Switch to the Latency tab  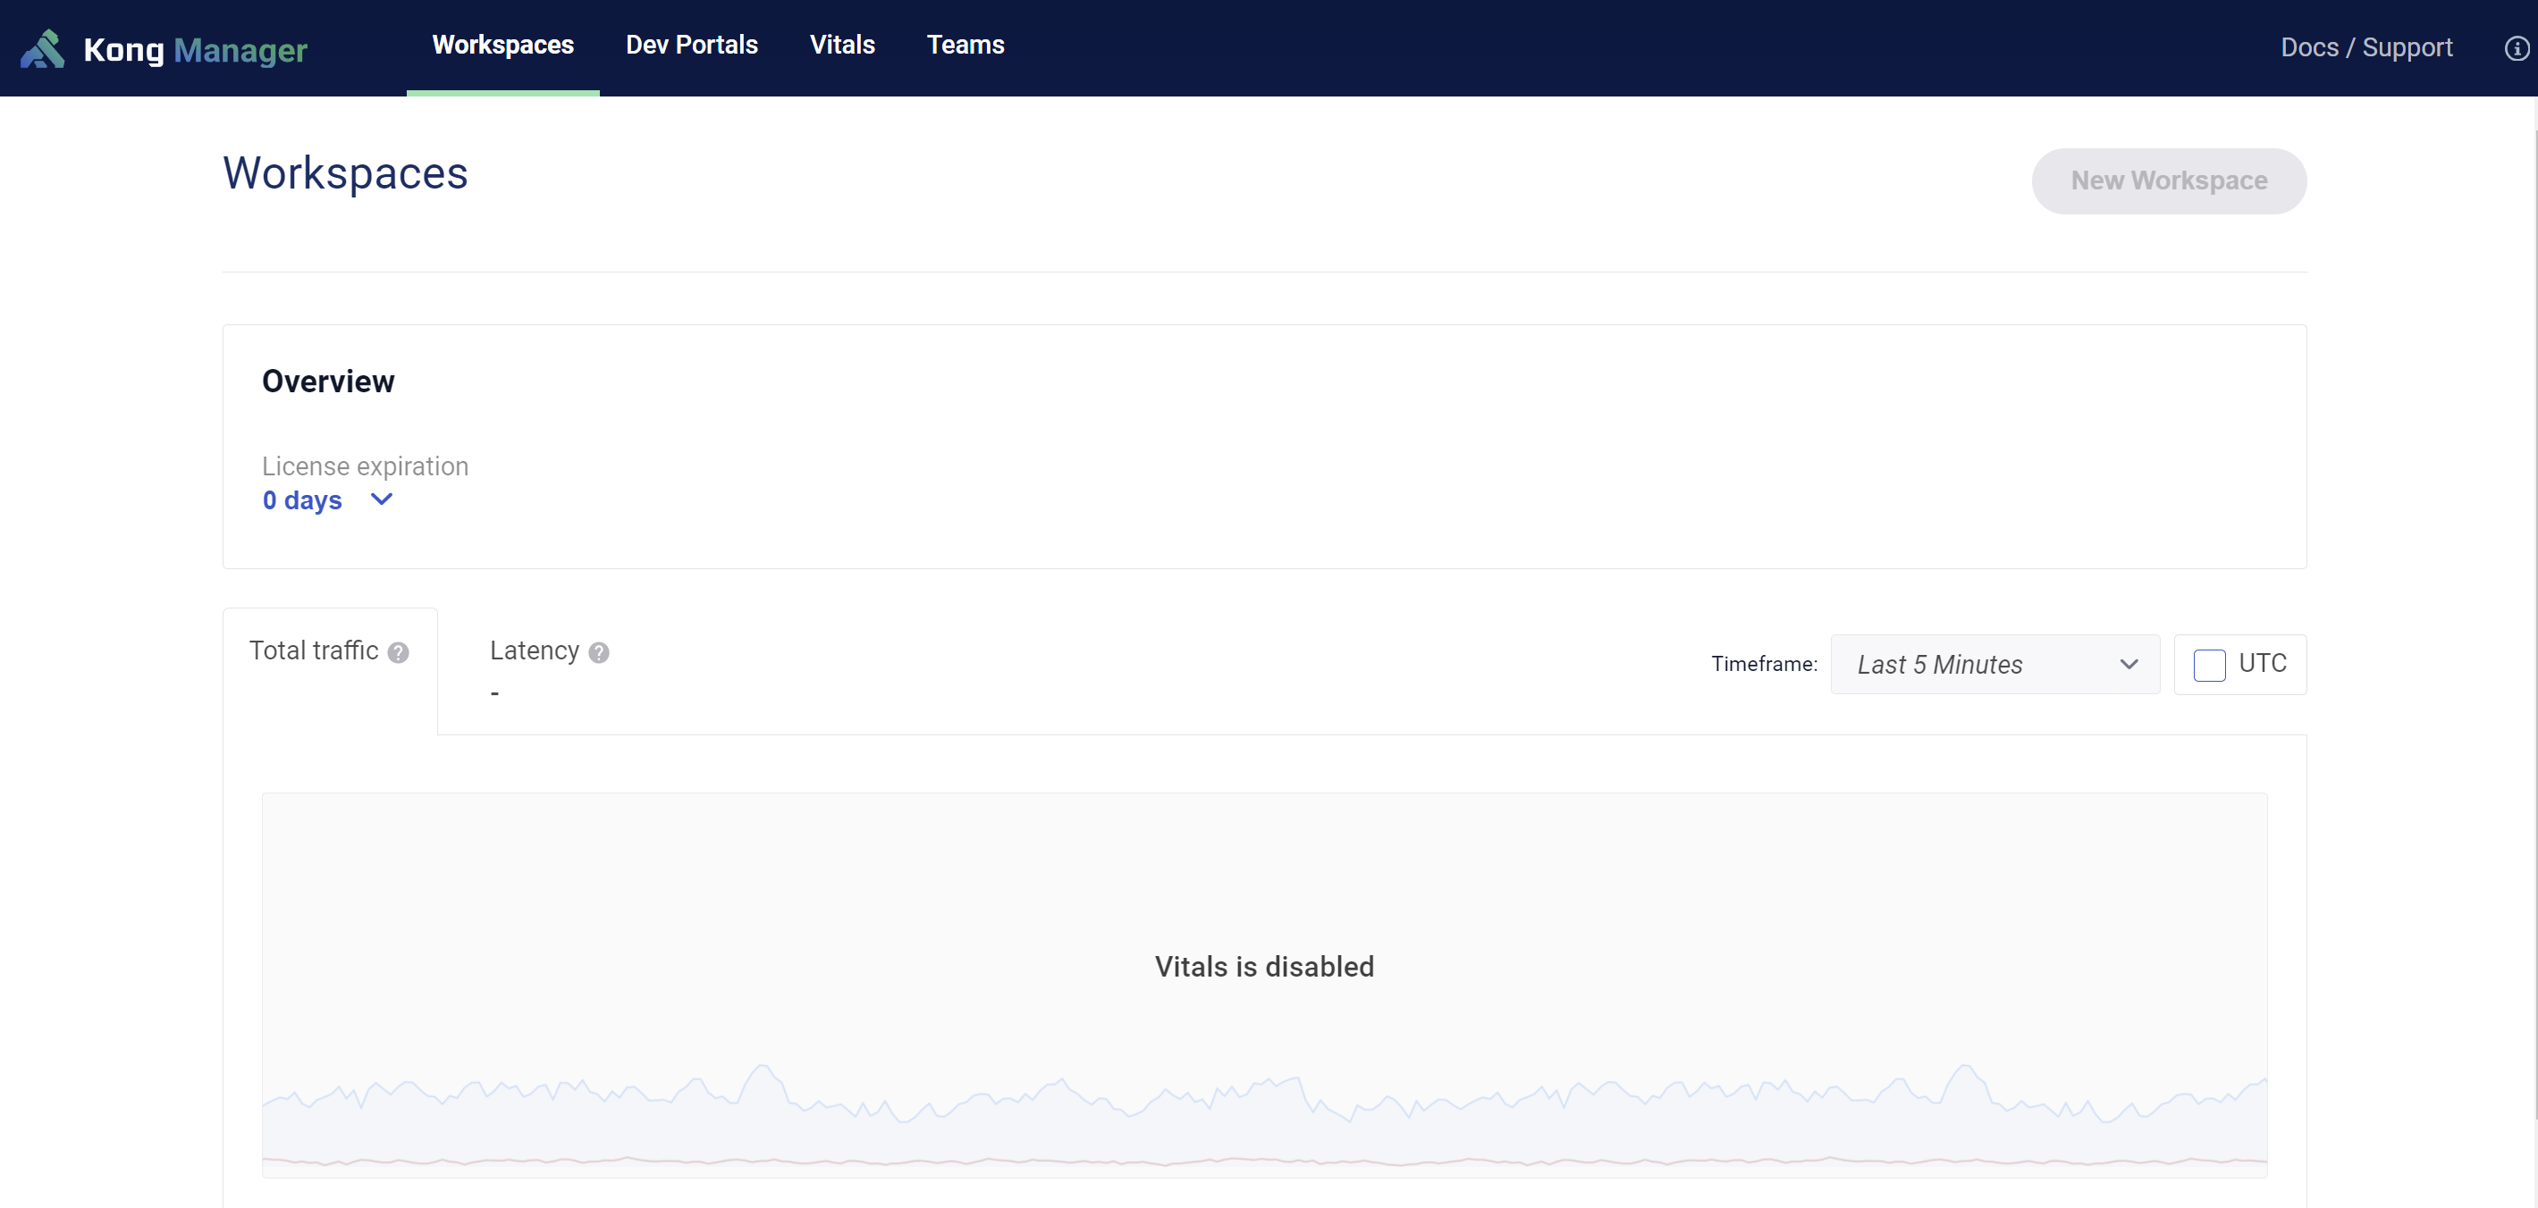coord(534,650)
